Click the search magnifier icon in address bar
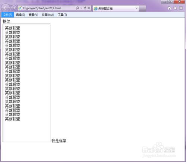187x164 pixels. coord(77,8)
